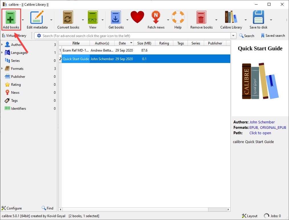This screenshot has width=289, height=220.
Task: Select the Publisher category icon
Action: pyautogui.click(x=7, y=76)
